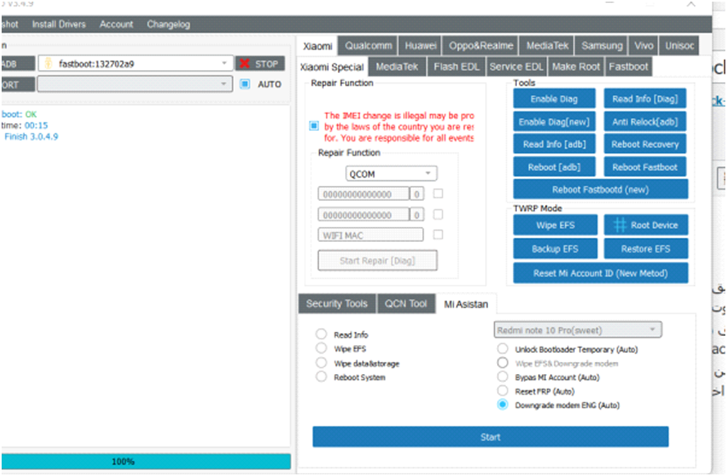This screenshot has width=727, height=476.
Task: Open the Fastboot sub-tab
Action: tap(628, 67)
